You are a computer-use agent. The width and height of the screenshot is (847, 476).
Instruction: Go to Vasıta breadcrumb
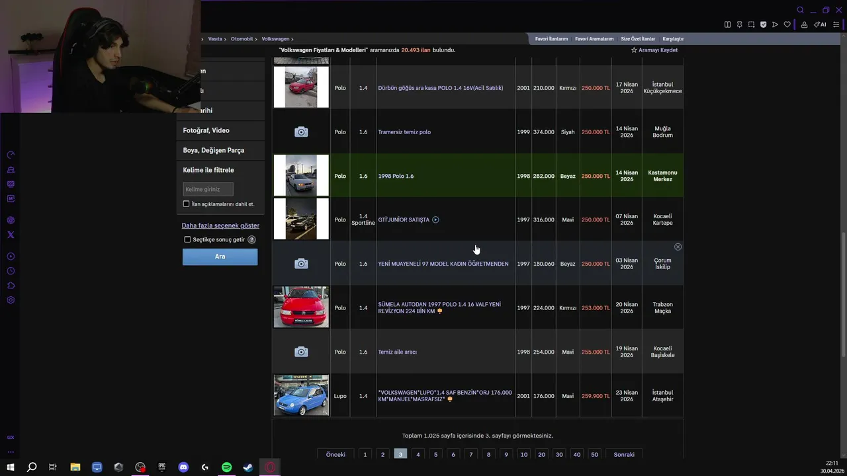215,39
